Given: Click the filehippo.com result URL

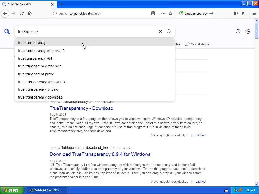Looking at the screenshot, I should 90,148.
